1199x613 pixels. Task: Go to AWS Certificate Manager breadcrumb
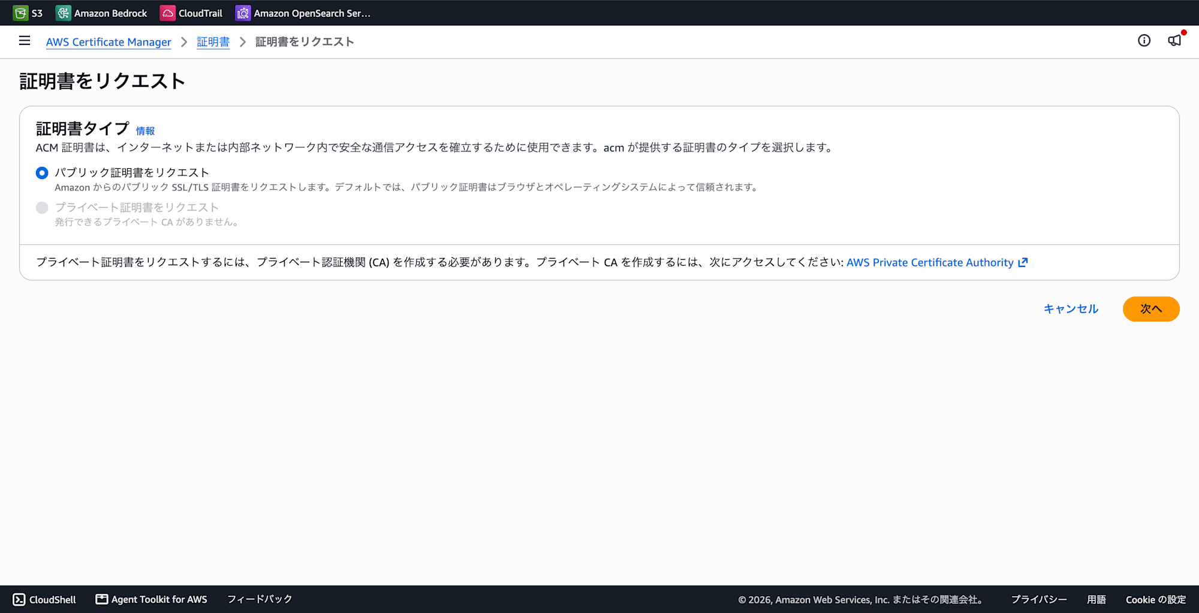(x=109, y=42)
